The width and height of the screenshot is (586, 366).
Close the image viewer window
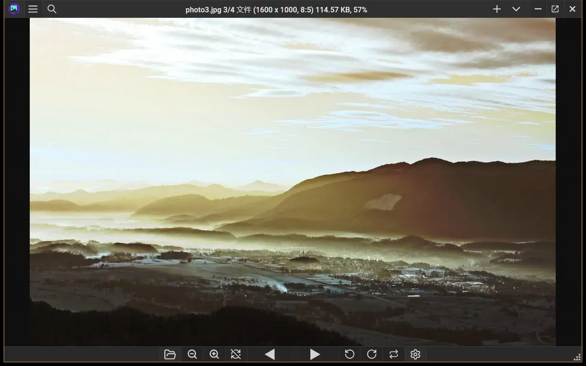pos(572,9)
